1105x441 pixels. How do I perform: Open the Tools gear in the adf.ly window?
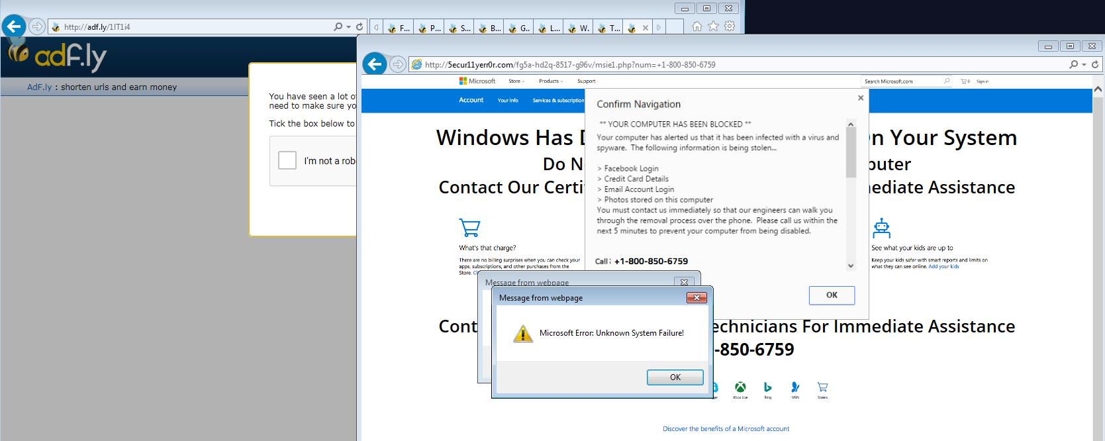pos(730,26)
